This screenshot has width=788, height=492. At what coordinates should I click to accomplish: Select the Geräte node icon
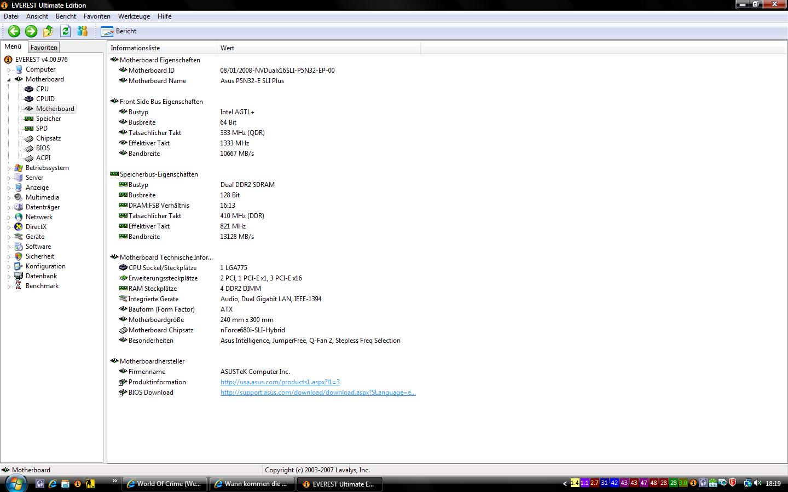(19, 237)
